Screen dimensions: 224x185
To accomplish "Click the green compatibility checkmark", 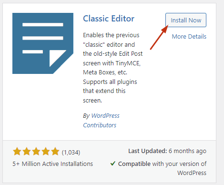I will coord(113,164).
